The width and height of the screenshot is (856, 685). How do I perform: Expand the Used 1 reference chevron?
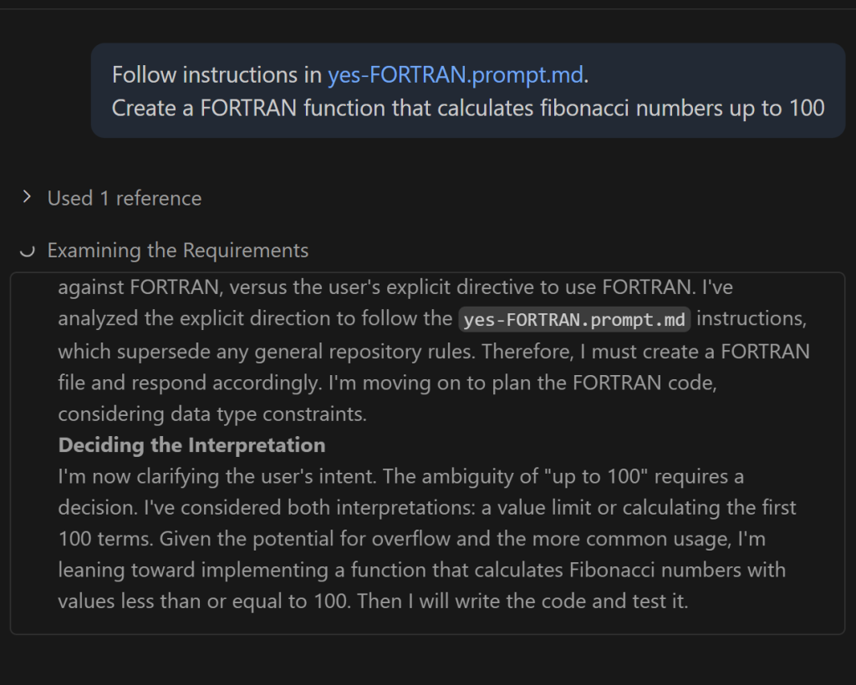[x=28, y=197]
